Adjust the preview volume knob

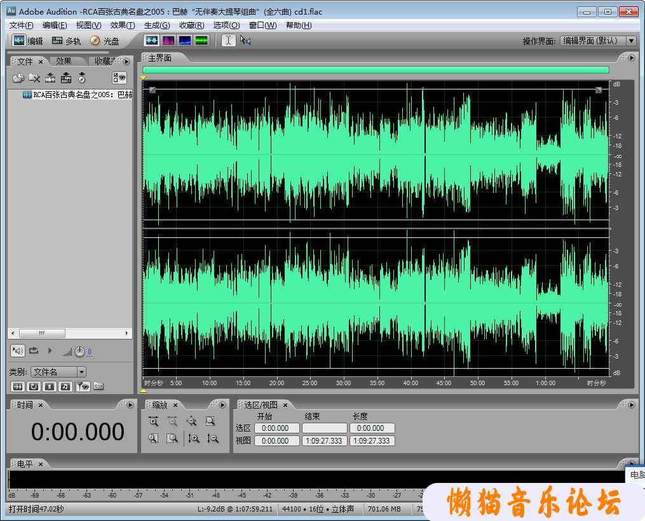79,352
